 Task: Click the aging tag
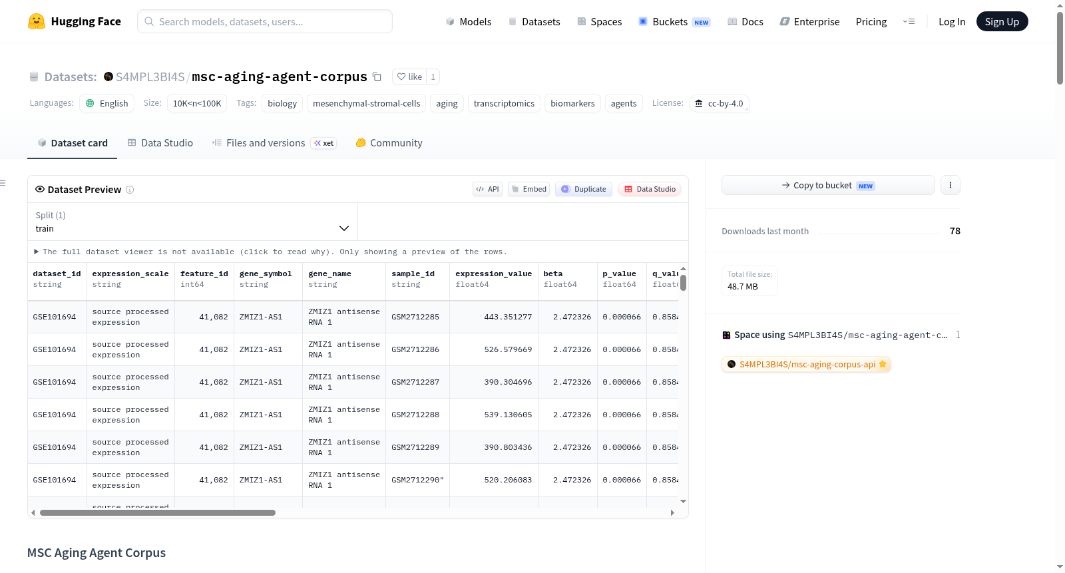(447, 103)
